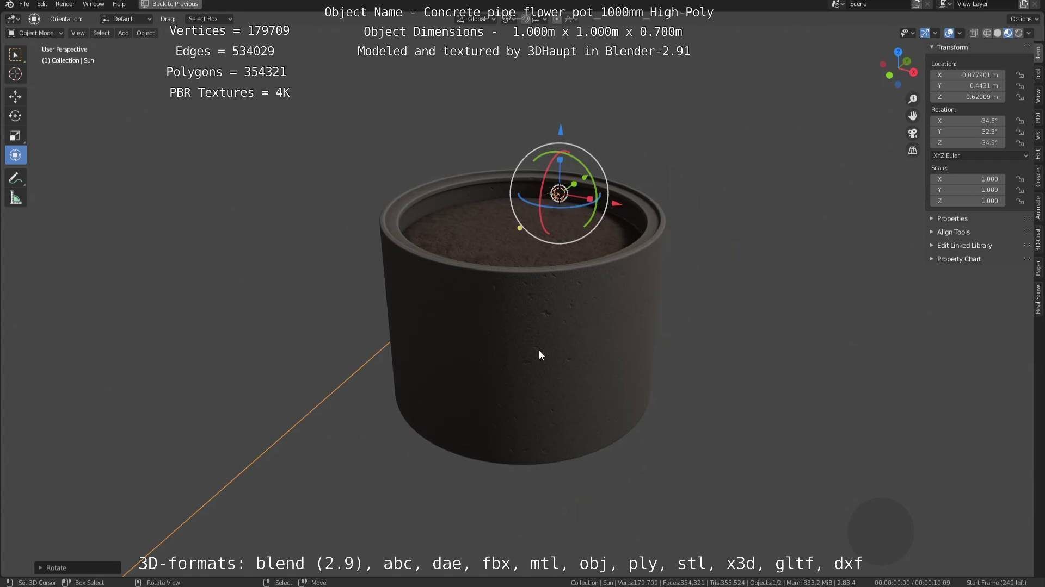Toggle camera view with camera icon

tap(913, 133)
